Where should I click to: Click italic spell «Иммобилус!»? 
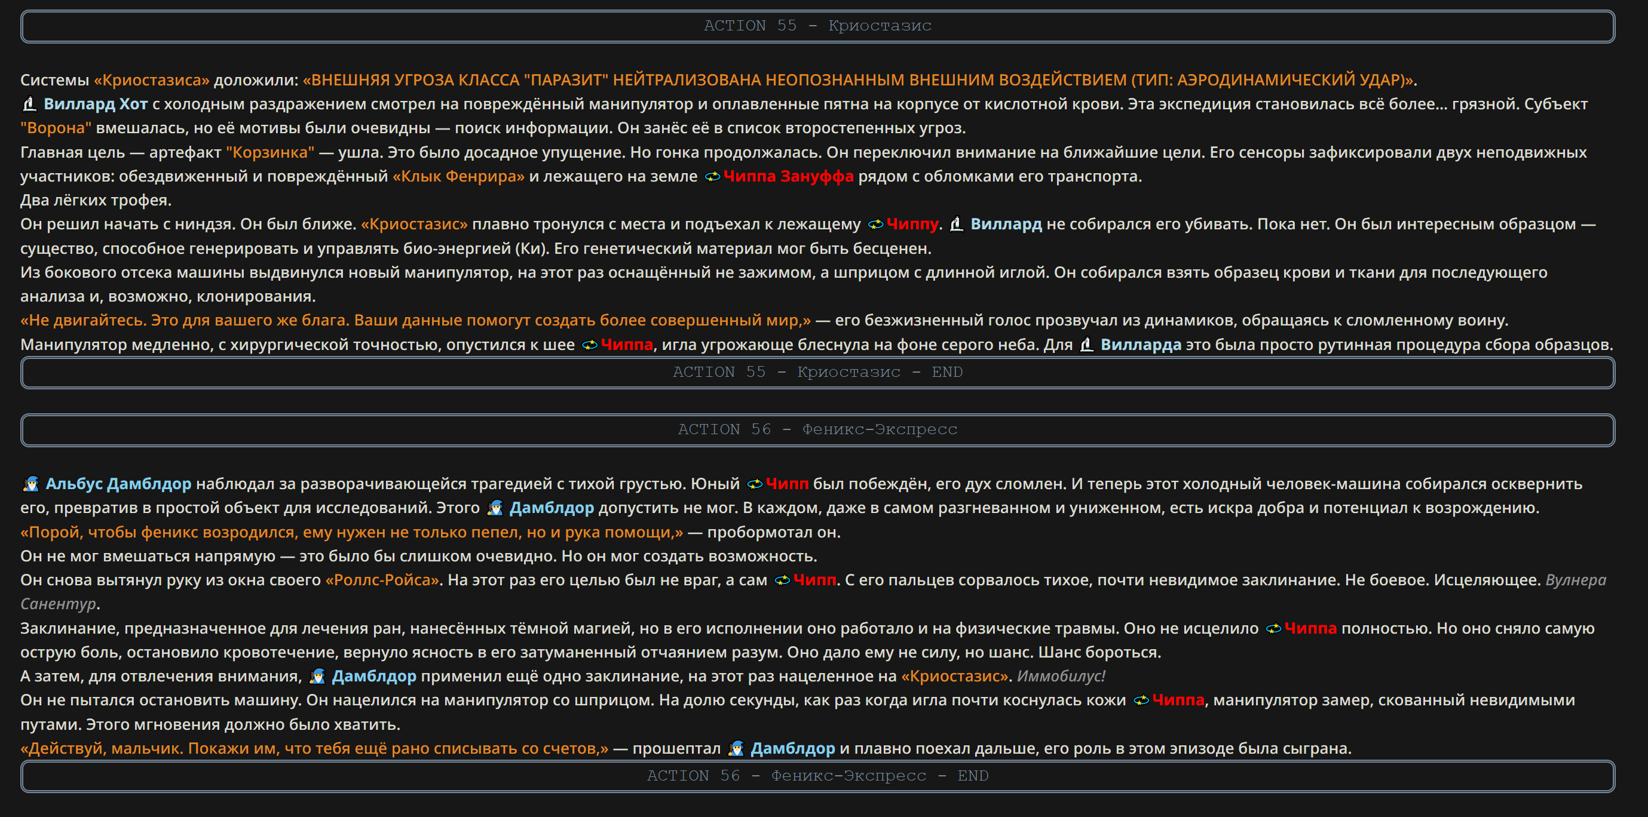(x=1061, y=677)
